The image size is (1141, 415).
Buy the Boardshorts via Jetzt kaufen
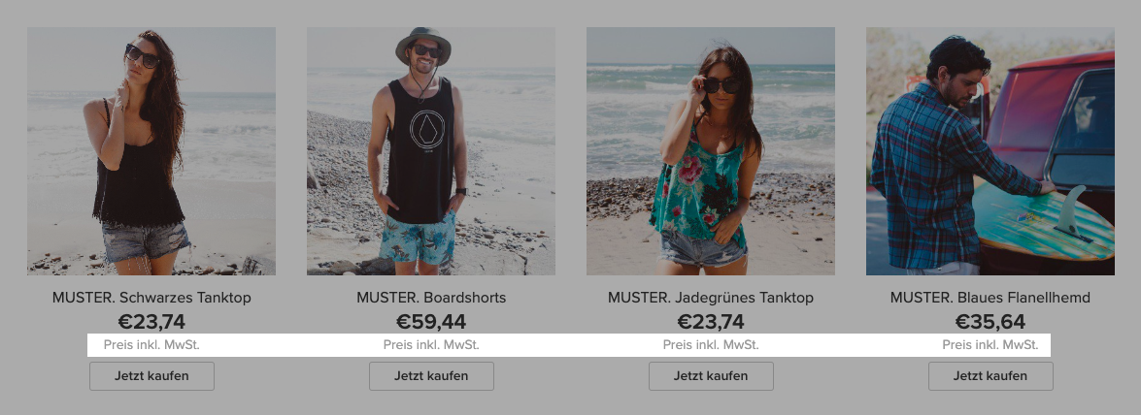[x=431, y=376]
